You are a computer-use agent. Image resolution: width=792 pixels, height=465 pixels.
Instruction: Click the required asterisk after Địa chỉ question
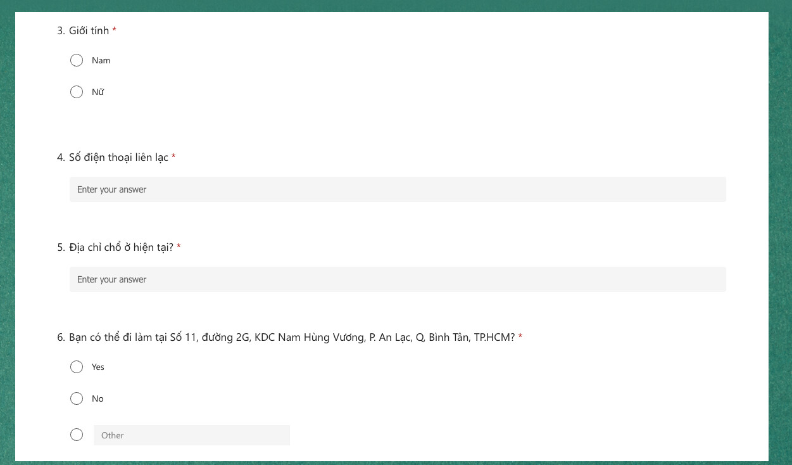(x=179, y=246)
